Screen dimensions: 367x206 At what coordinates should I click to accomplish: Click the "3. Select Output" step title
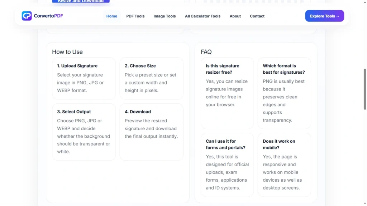pos(74,112)
